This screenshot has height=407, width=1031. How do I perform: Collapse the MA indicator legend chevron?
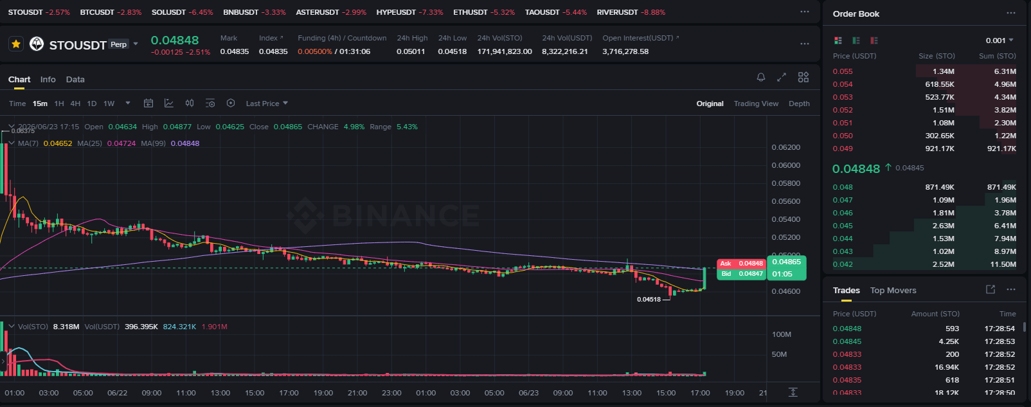tap(12, 143)
